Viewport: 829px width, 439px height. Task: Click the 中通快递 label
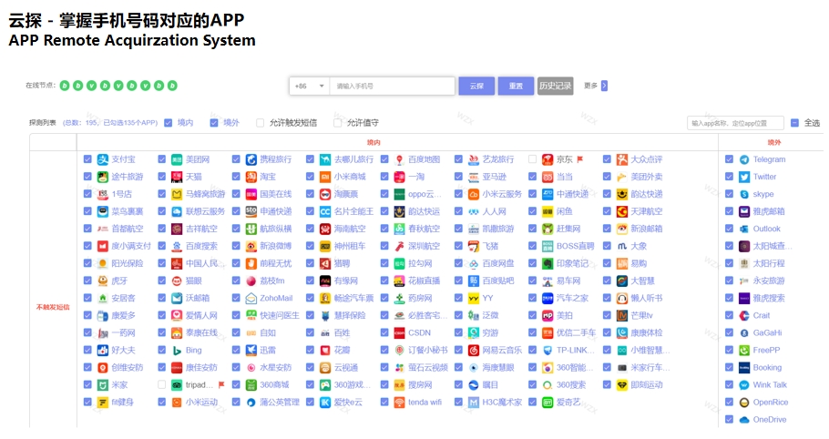[572, 194]
